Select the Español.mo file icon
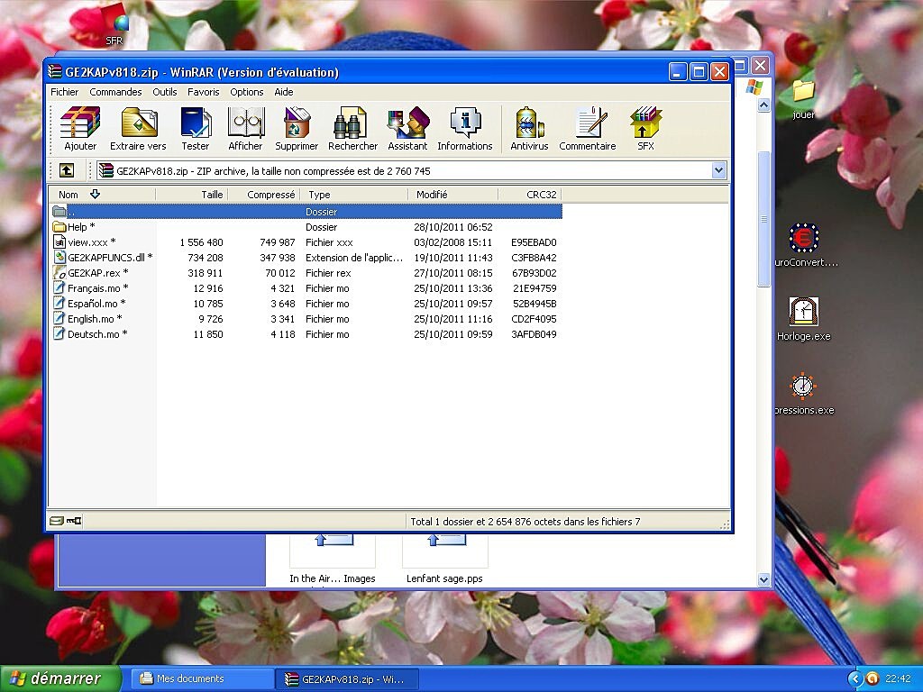The width and height of the screenshot is (923, 692). point(59,304)
